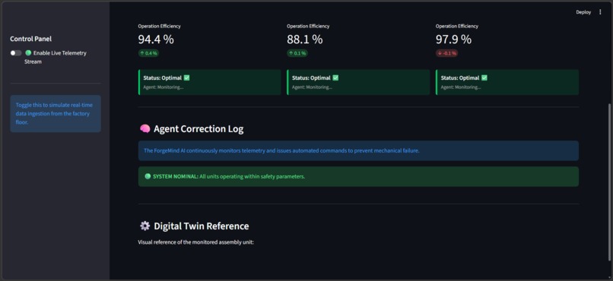Click the checkmark icon in second Status Optimal card
This screenshot has width=613, height=281.
335,77
